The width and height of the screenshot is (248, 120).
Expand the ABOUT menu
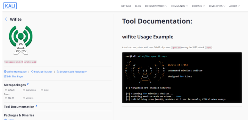click(x=235, y=6)
